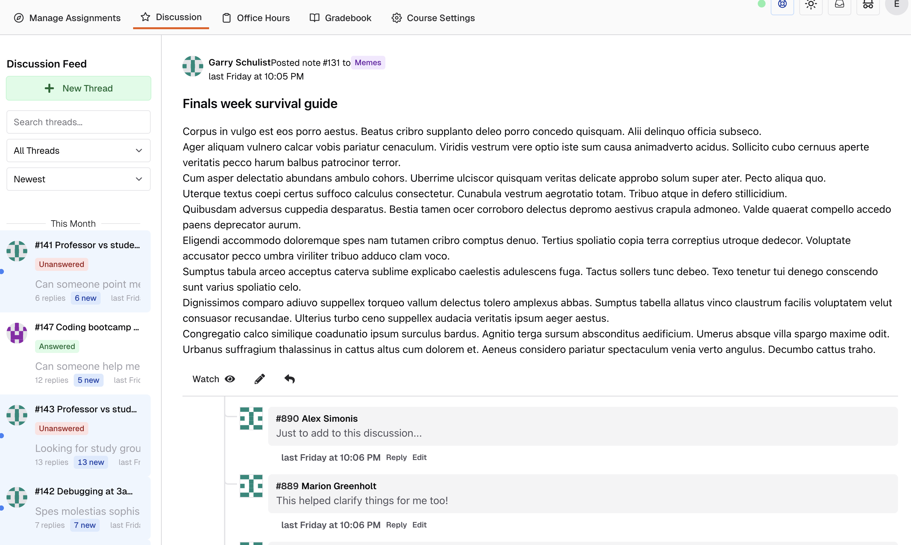Open the user avatar labeled E

[x=897, y=5]
